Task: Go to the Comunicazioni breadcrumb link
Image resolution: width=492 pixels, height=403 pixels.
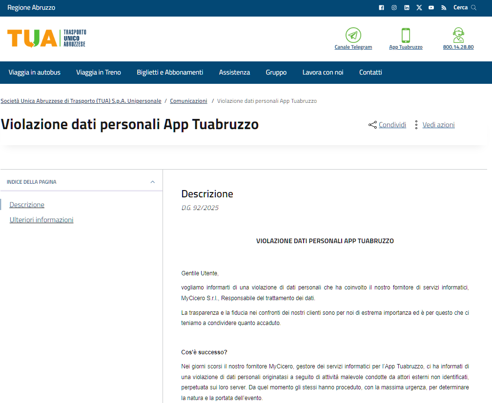Action: (x=188, y=101)
